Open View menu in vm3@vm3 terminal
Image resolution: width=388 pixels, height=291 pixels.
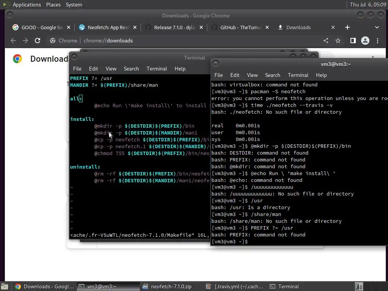click(x=252, y=75)
